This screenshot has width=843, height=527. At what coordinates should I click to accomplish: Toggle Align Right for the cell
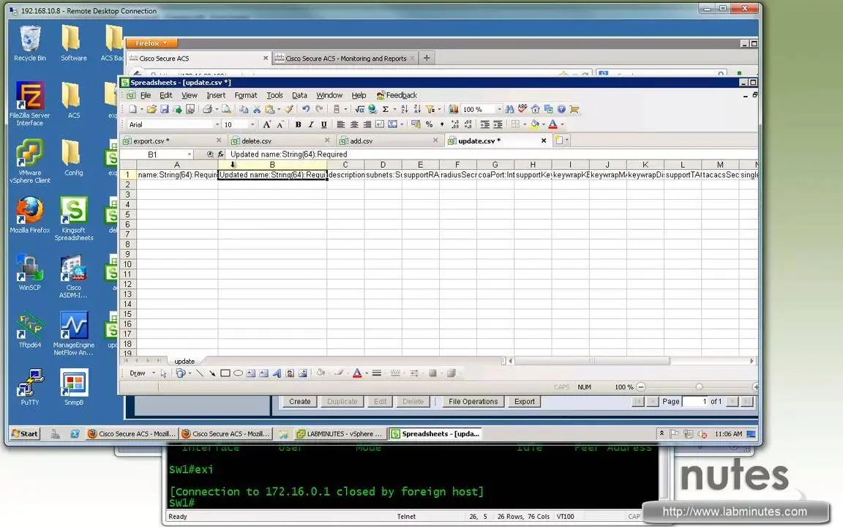pyautogui.click(x=367, y=124)
